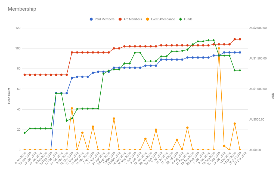Select the Head Count axis title
279x169 pixels.
pos(9,96)
